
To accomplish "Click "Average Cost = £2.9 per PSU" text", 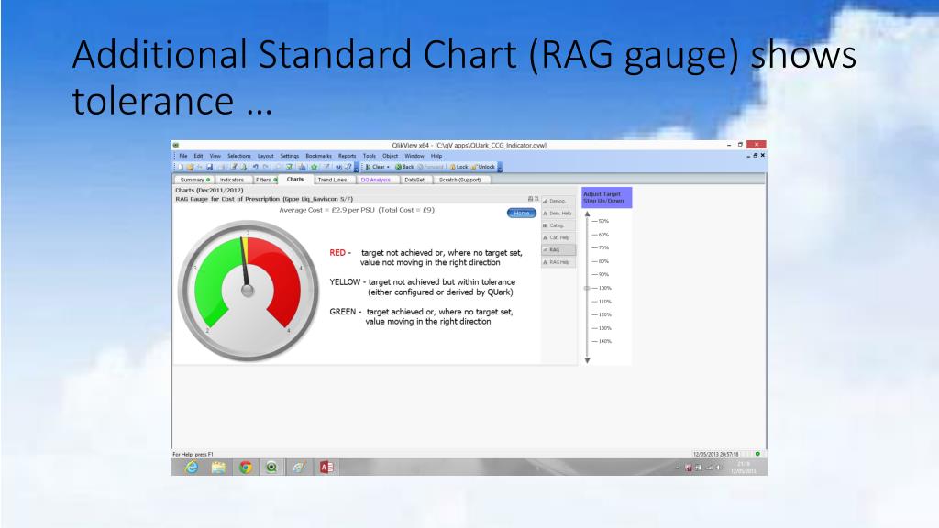I will [x=327, y=210].
